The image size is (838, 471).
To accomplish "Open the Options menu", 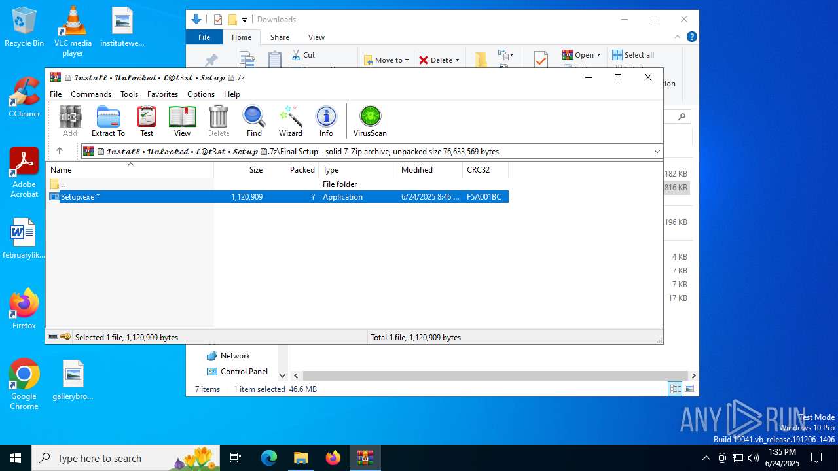I will point(201,94).
